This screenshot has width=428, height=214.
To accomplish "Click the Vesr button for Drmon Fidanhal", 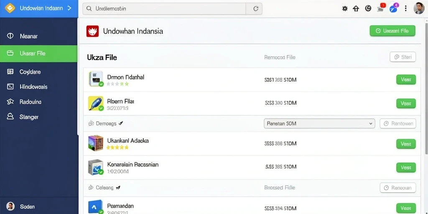I will (406, 80).
